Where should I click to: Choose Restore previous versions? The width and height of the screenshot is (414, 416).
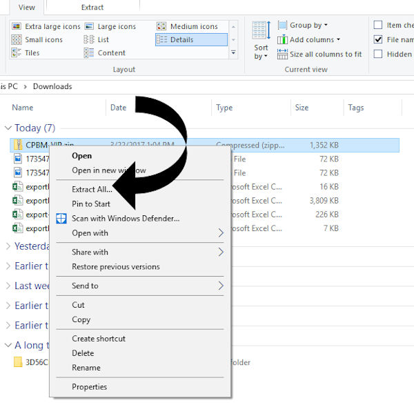[x=140, y=266]
